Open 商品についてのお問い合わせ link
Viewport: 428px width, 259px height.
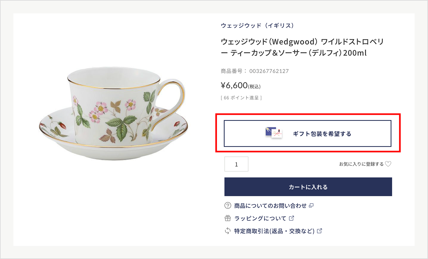(x=270, y=206)
